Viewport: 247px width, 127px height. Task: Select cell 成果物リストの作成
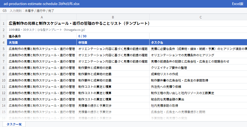coord(198,74)
